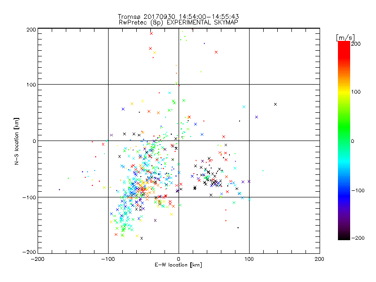Click the 'E-W location [km]' axis label

coord(179,265)
